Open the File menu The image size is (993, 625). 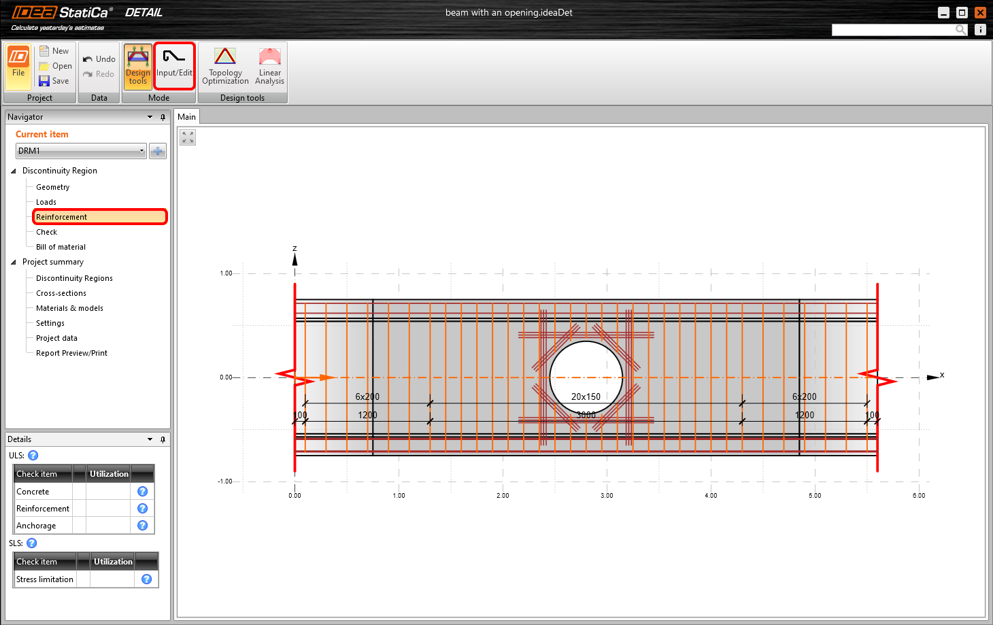[17, 65]
